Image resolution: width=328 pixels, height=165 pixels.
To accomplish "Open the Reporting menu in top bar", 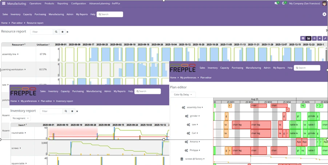I will point(63,4).
